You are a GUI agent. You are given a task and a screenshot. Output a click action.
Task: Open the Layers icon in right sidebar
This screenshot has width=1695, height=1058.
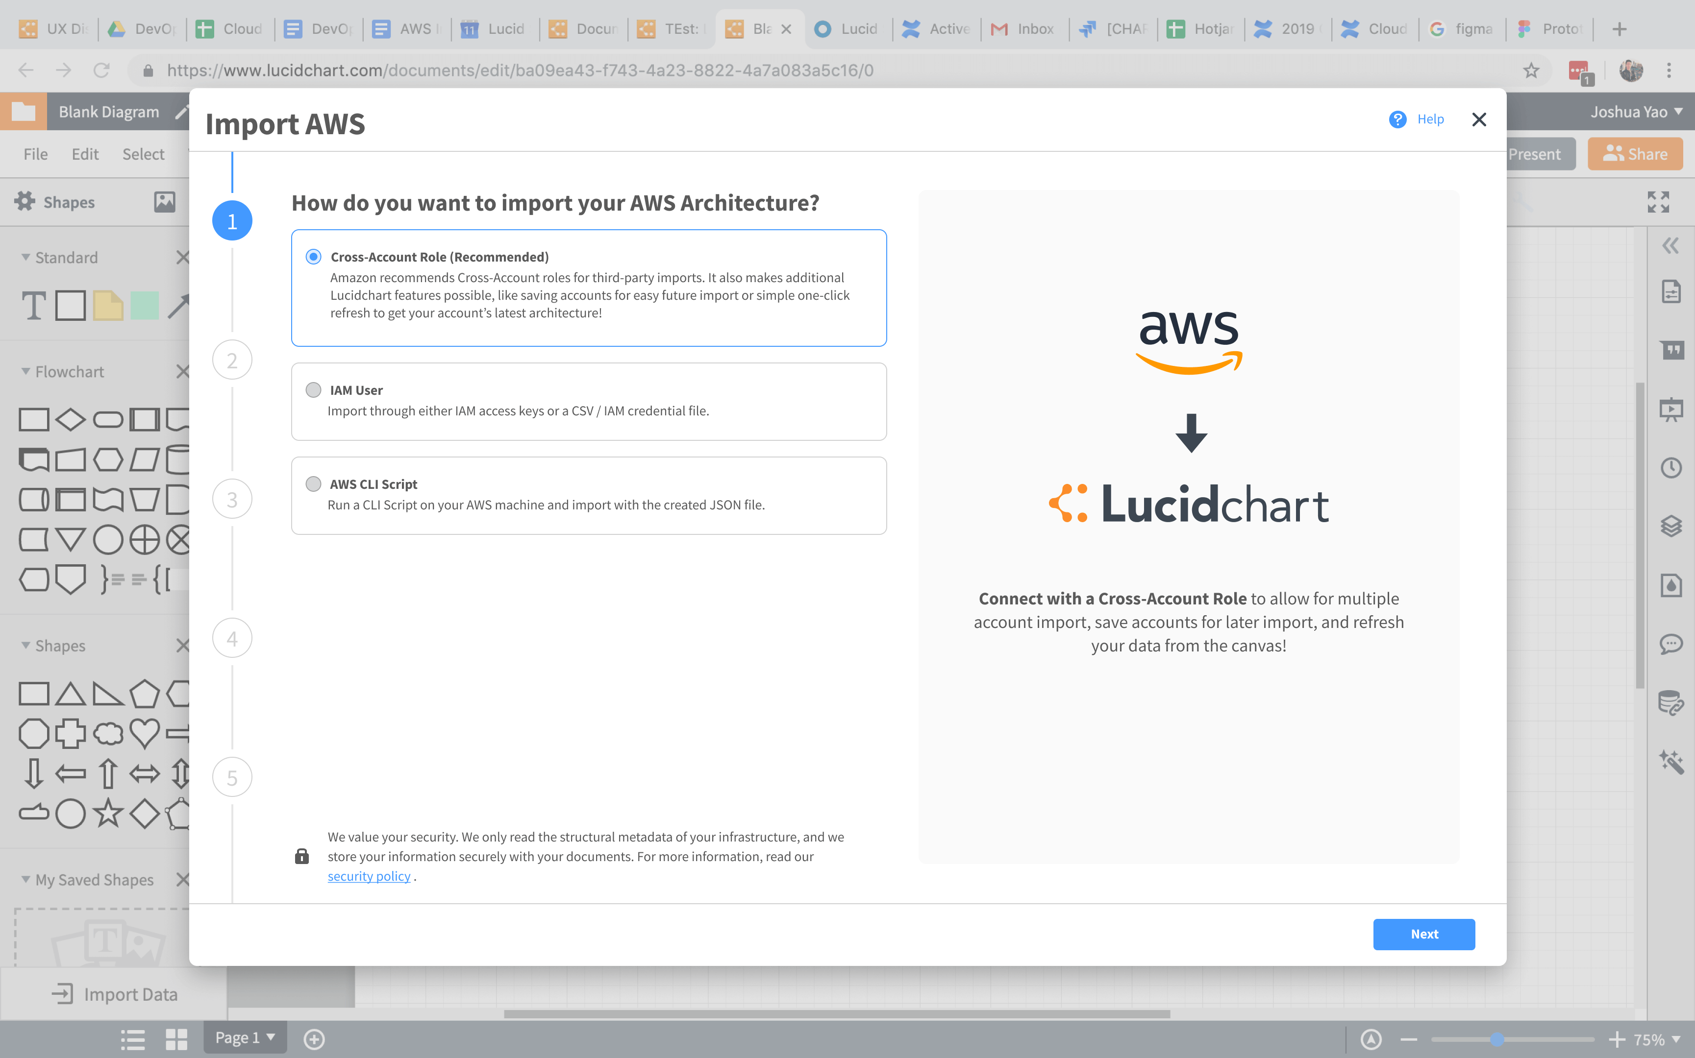1671,526
